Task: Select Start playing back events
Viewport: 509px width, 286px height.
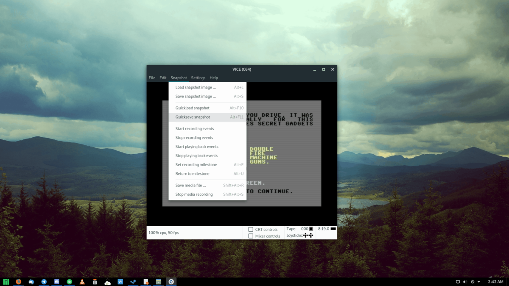Action: coord(207,147)
